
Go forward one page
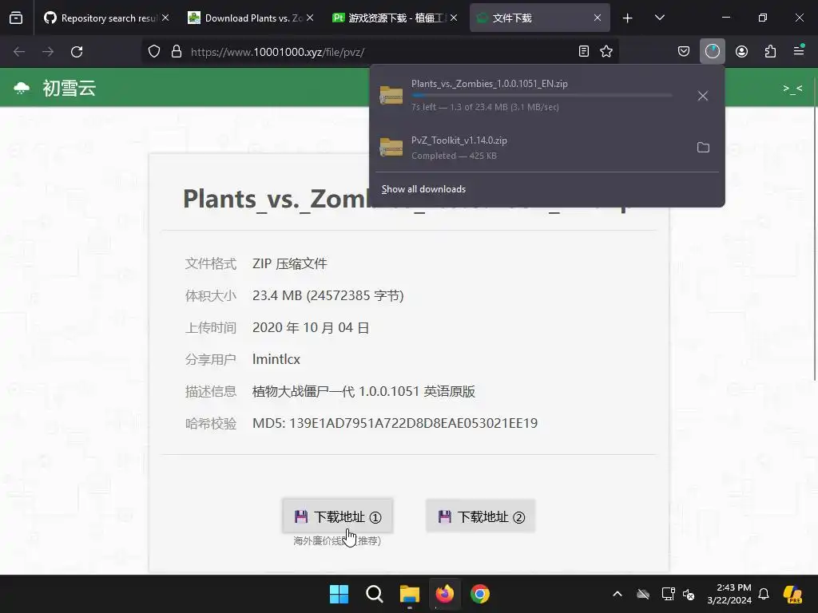pyautogui.click(x=48, y=52)
